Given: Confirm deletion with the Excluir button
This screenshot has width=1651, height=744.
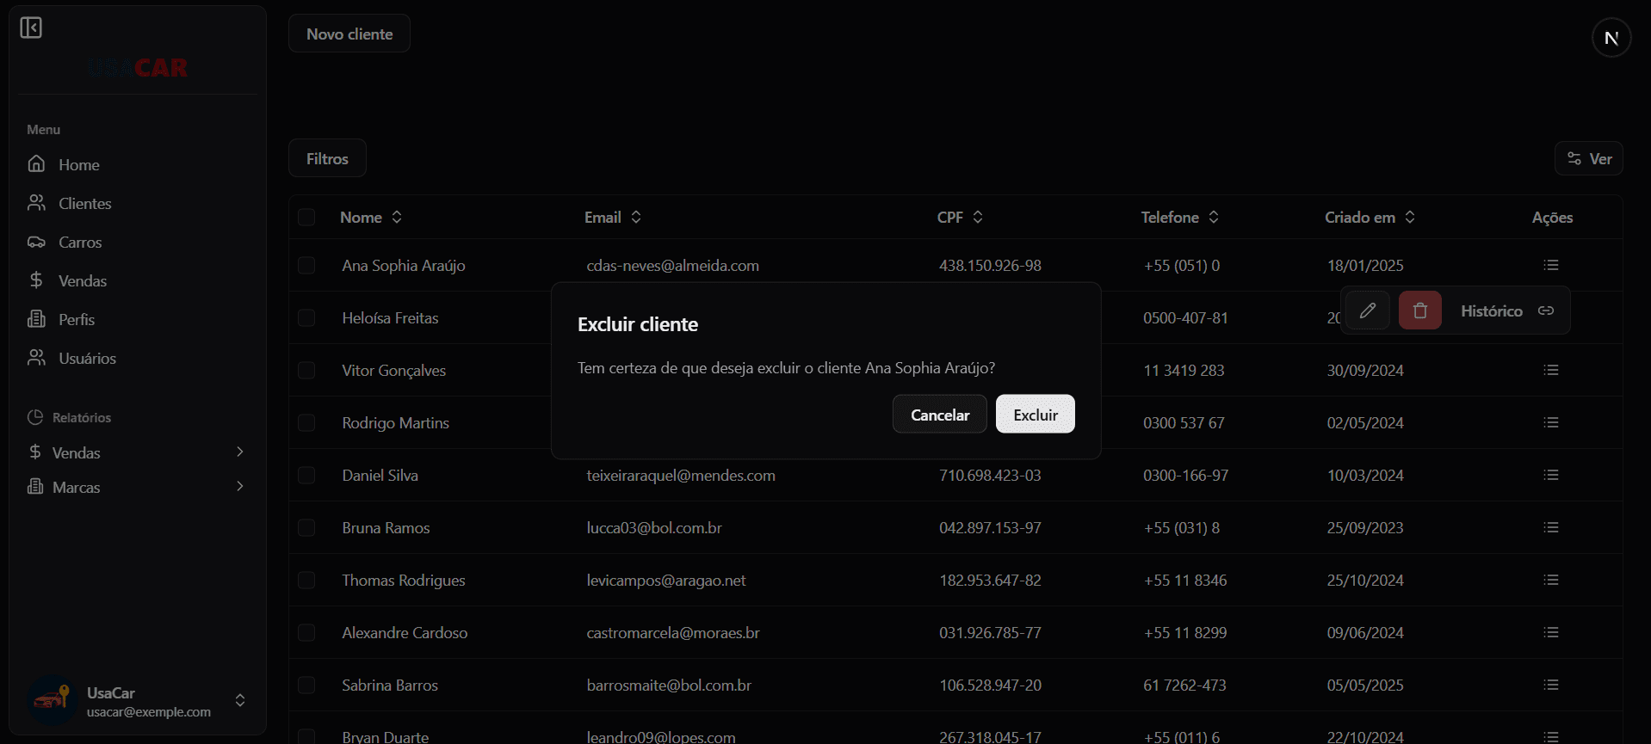Looking at the screenshot, I should 1035,415.
